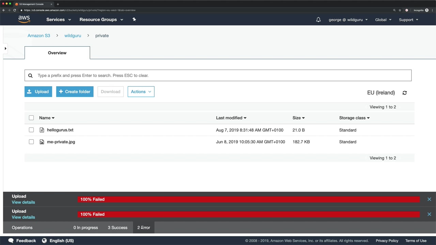This screenshot has width=436, height=245.
Task: Sort objects by the Size column
Action: (x=298, y=118)
